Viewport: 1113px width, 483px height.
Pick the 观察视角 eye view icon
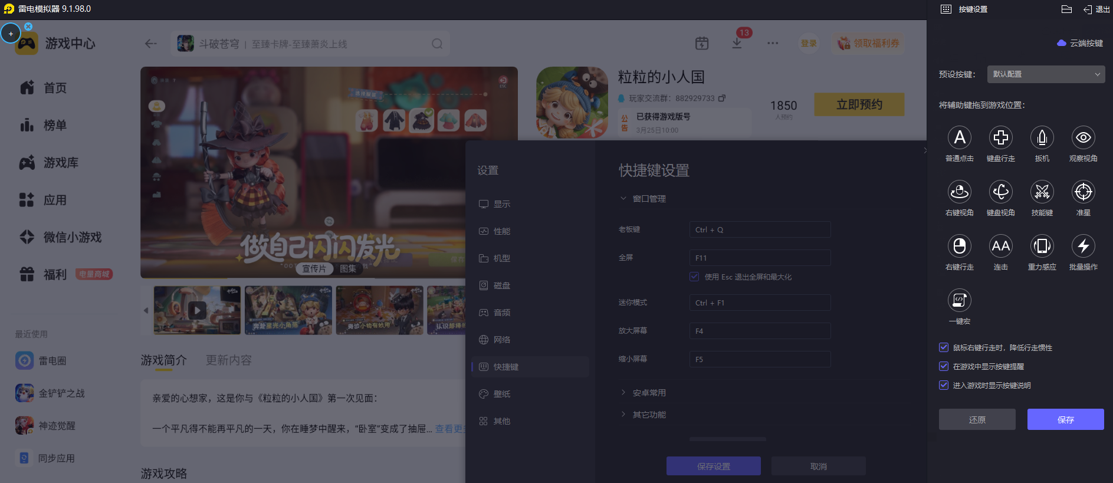point(1083,137)
